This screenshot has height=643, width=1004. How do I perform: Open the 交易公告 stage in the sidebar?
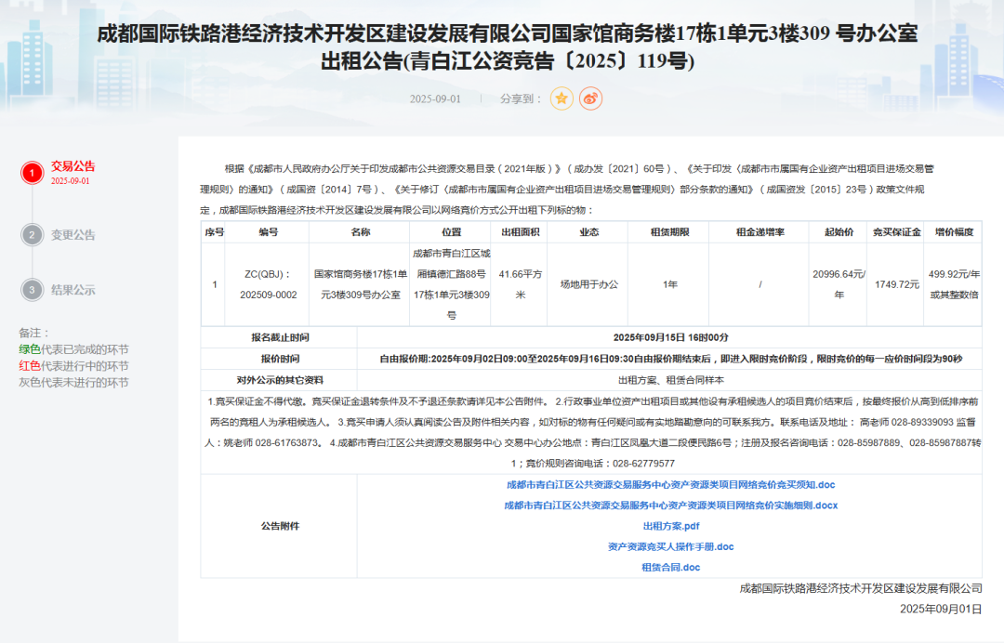[x=73, y=166]
